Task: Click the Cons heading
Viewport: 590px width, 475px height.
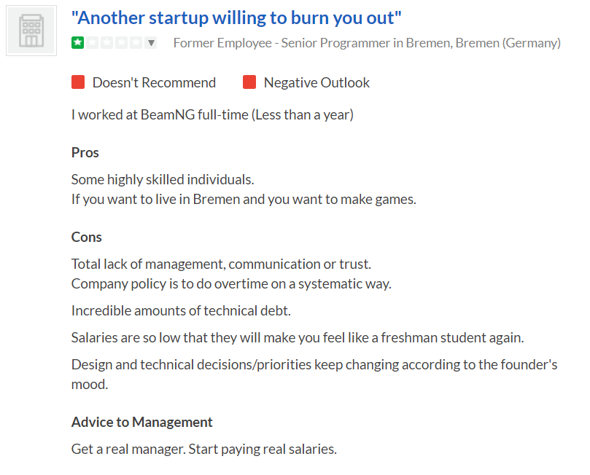Action: click(x=87, y=237)
